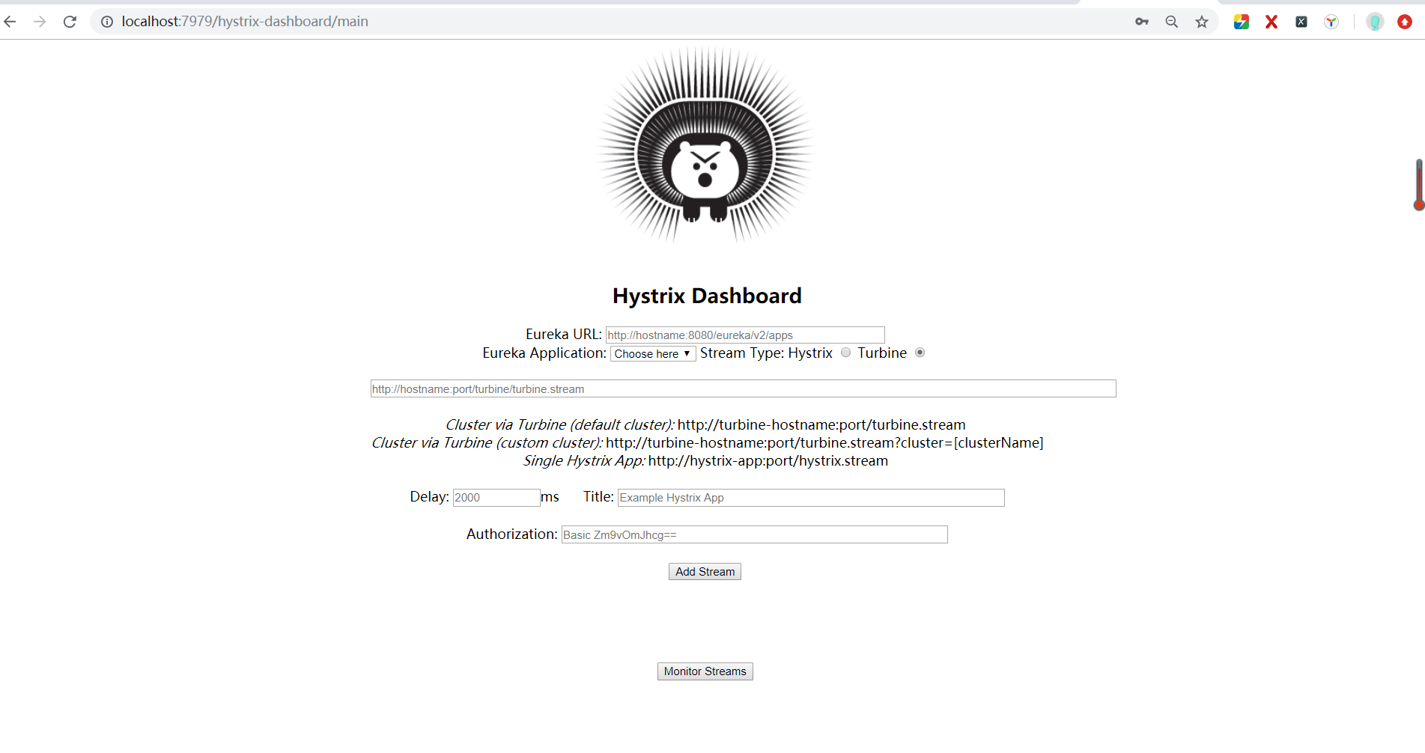The width and height of the screenshot is (1425, 753).
Task: Click the Hystrix porcupine logo
Action: click(x=705, y=144)
